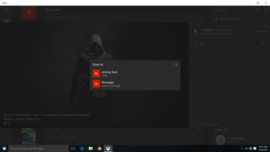Click the red Messages envelope icon
This screenshot has width=270, height=152.
[96, 84]
